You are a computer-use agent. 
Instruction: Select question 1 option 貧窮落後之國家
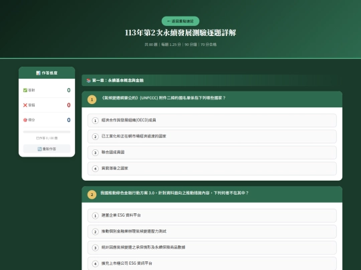212,169
